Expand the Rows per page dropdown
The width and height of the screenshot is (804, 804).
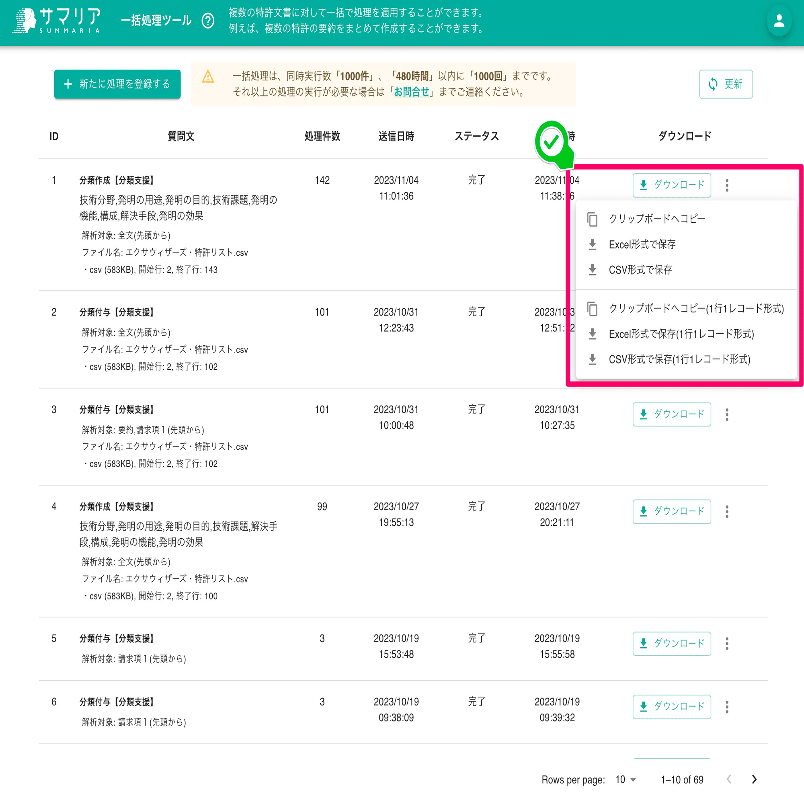[x=626, y=779]
